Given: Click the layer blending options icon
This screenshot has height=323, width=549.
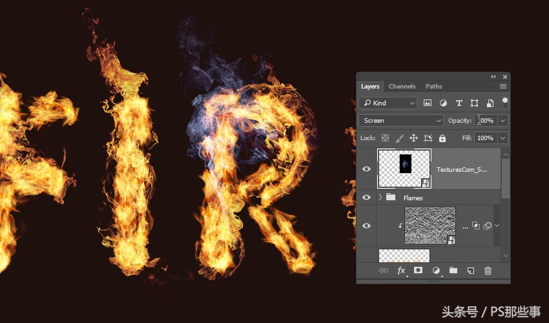Looking at the screenshot, I should pos(476,225).
